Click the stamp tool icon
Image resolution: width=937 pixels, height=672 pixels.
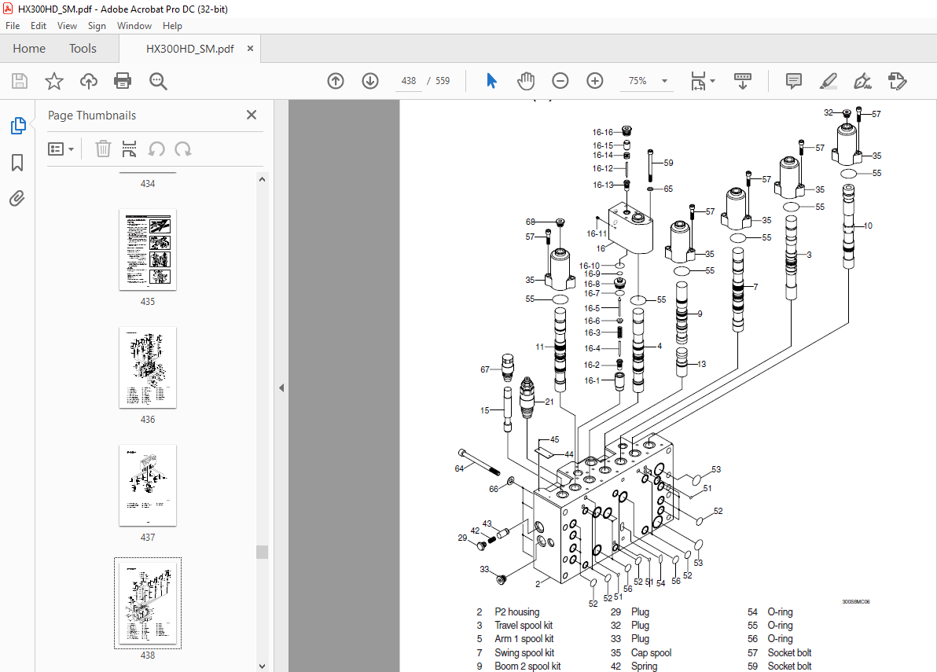897,81
